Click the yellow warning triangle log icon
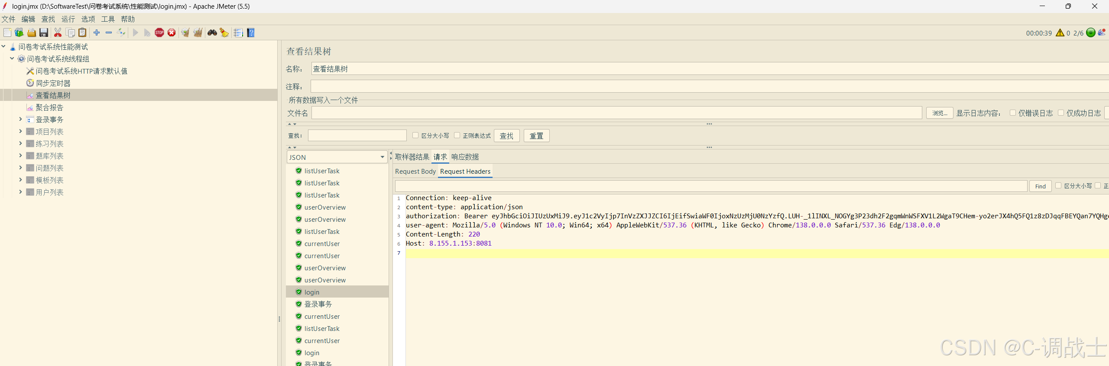 tap(1060, 32)
